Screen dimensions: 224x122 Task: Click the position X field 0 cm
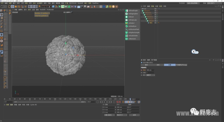tap(109, 107)
